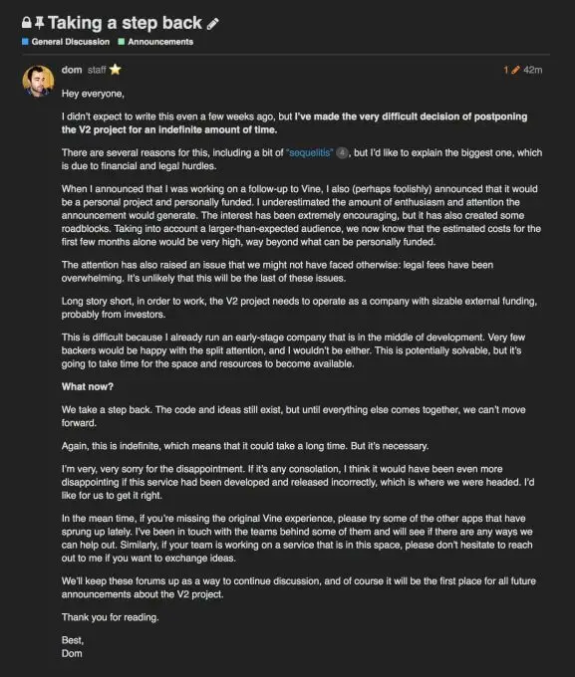Click the lock icon beside the topic title

tap(26, 23)
